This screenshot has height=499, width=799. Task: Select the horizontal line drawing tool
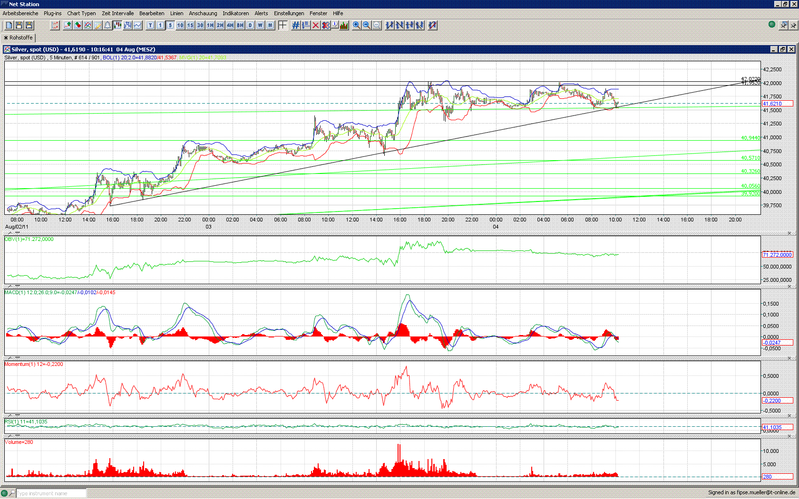409,25
